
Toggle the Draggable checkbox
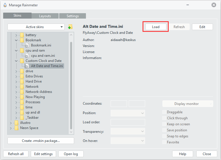[x=164, y=112]
